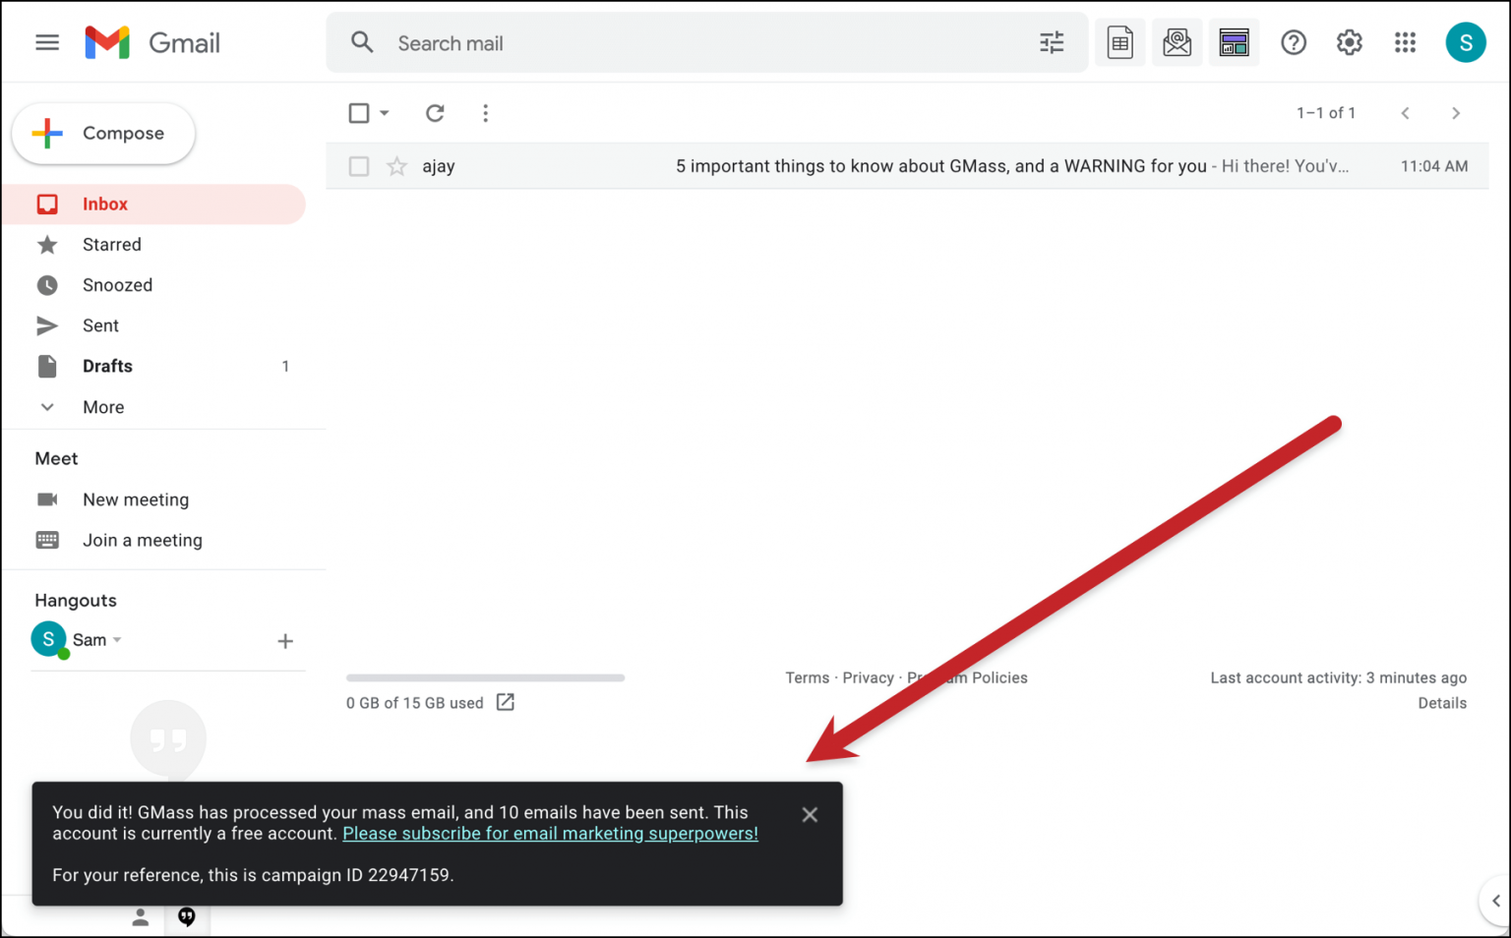Click the GMass envelope campaign icon

(1178, 42)
